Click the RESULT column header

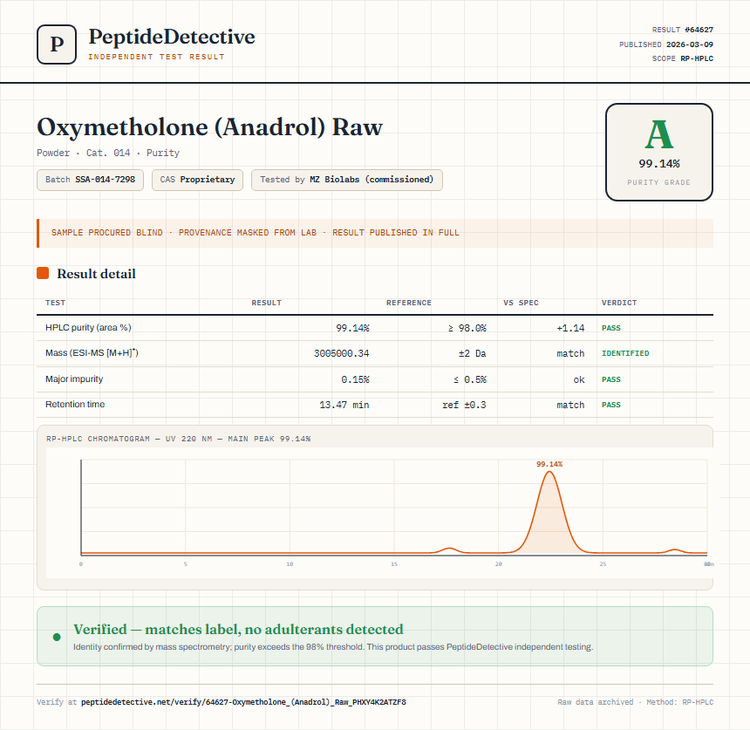click(x=266, y=303)
